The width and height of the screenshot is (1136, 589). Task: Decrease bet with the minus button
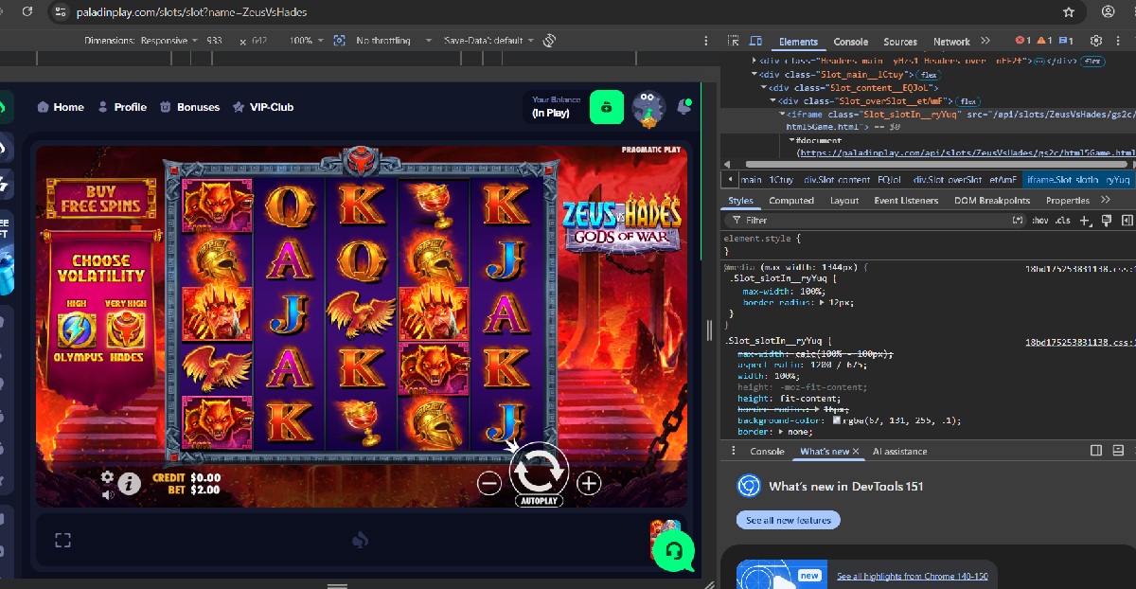[x=489, y=484]
